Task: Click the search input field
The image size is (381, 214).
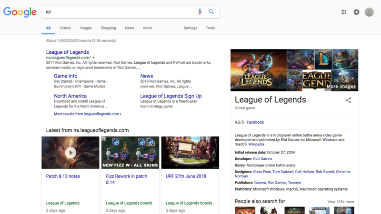Action: coord(119,12)
